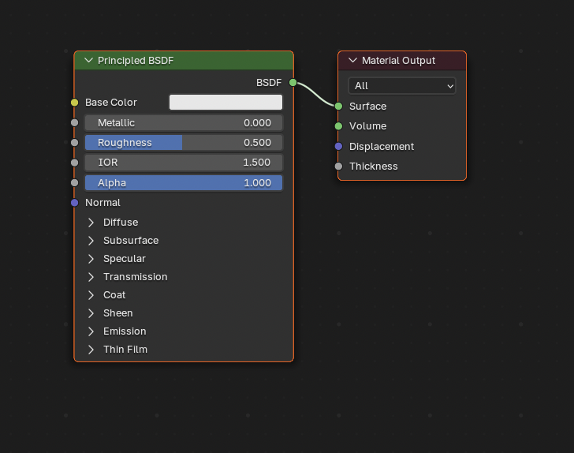Click the Roughness slider

[x=184, y=143]
